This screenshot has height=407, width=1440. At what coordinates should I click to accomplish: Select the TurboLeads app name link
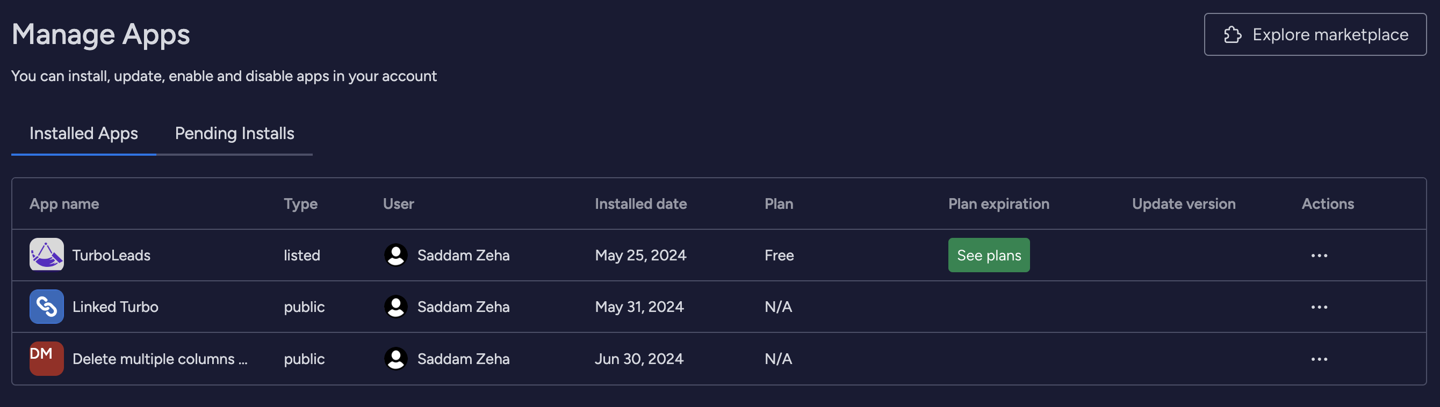[x=111, y=255]
